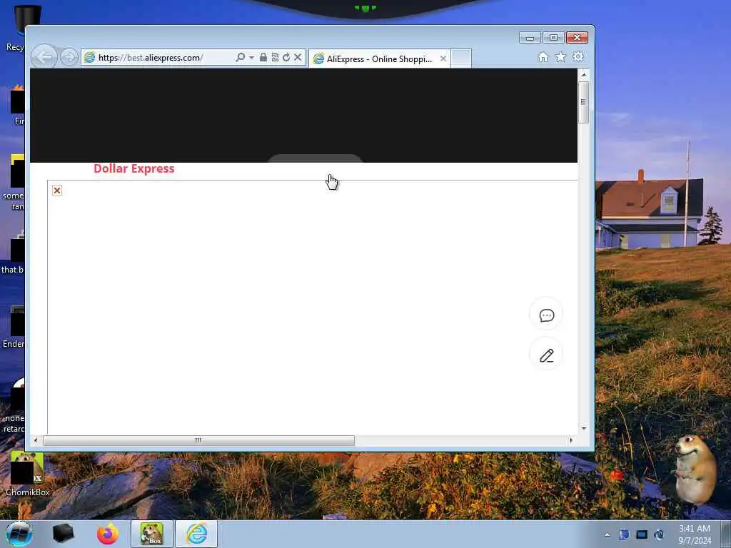This screenshot has height=548, width=731.
Task: Open the chat message bubble button
Action: pyautogui.click(x=546, y=315)
